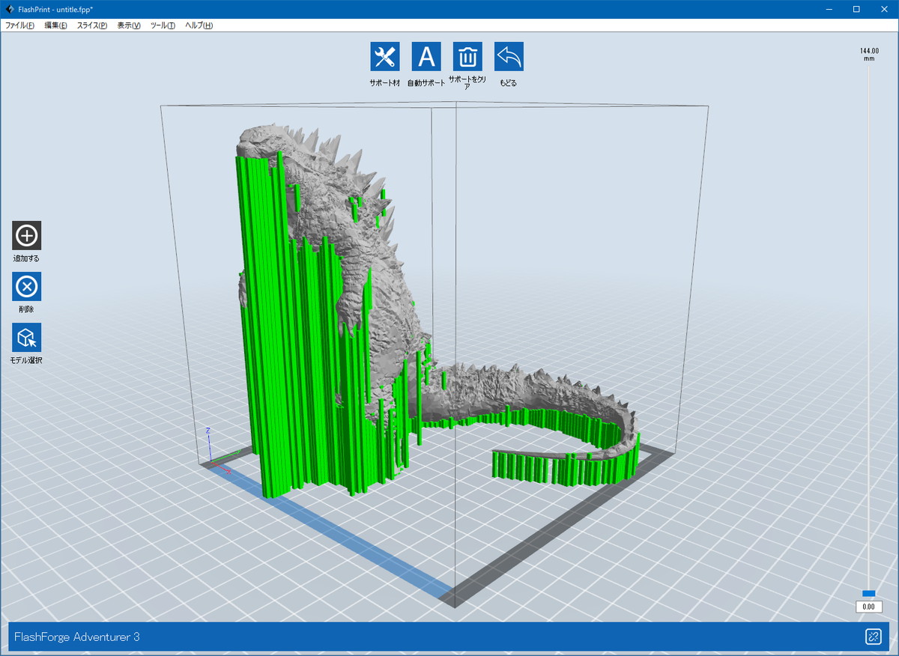Select the 削除 delete support tool

(x=26, y=286)
